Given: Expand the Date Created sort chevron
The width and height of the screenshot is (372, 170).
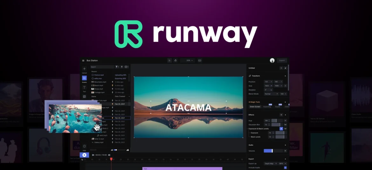Looking at the screenshot, I should tap(129, 97).
